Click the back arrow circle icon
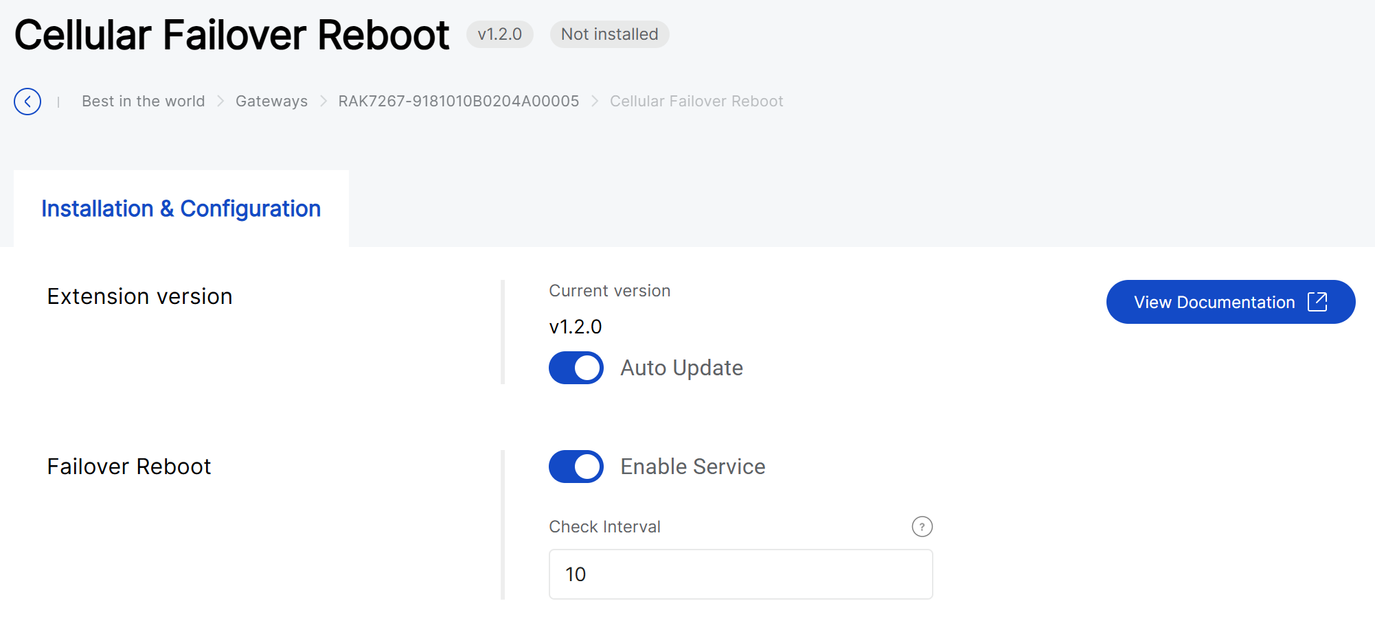The height and width of the screenshot is (636, 1375). pyautogui.click(x=27, y=102)
